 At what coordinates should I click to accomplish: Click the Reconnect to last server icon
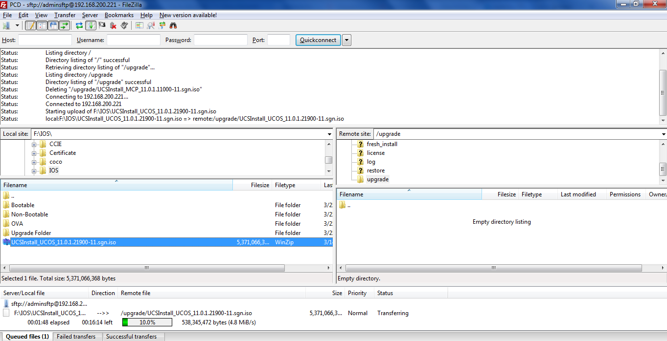[x=124, y=25]
